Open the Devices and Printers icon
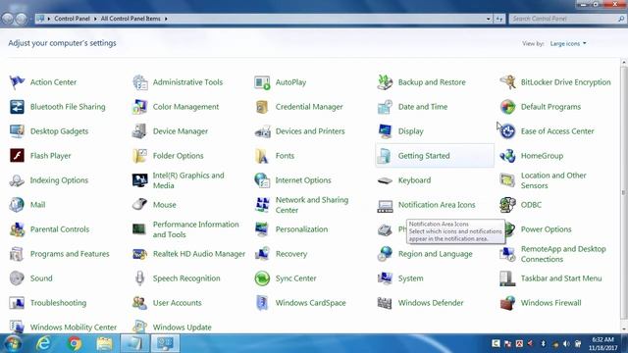 [x=262, y=131]
